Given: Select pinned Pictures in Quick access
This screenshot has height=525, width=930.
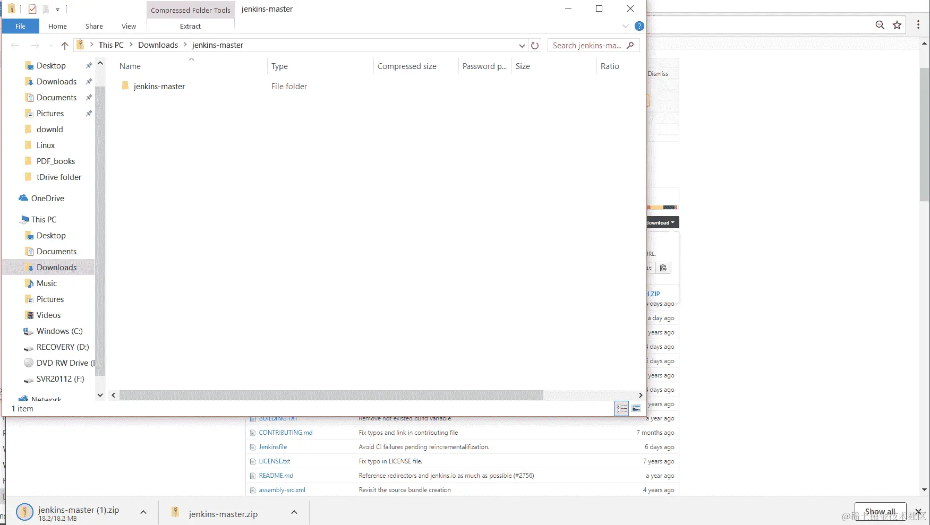Looking at the screenshot, I should click(50, 114).
